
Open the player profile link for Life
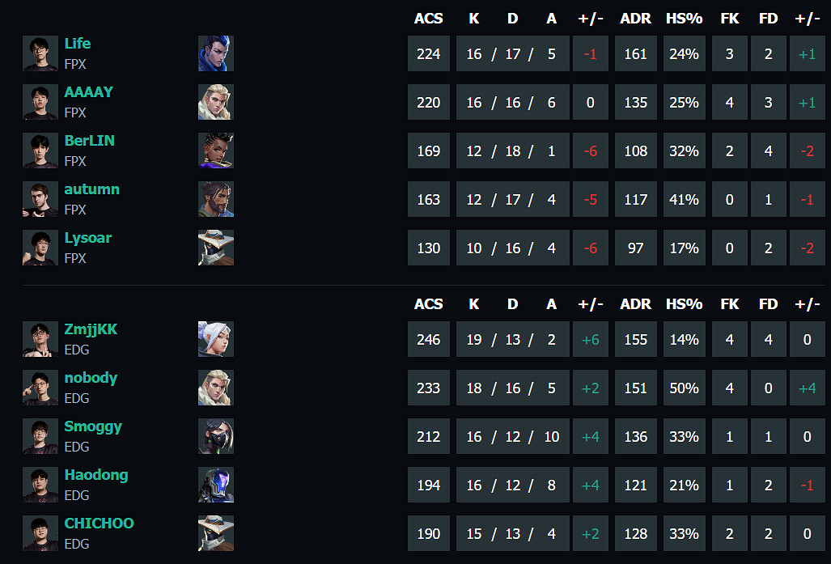coord(78,44)
